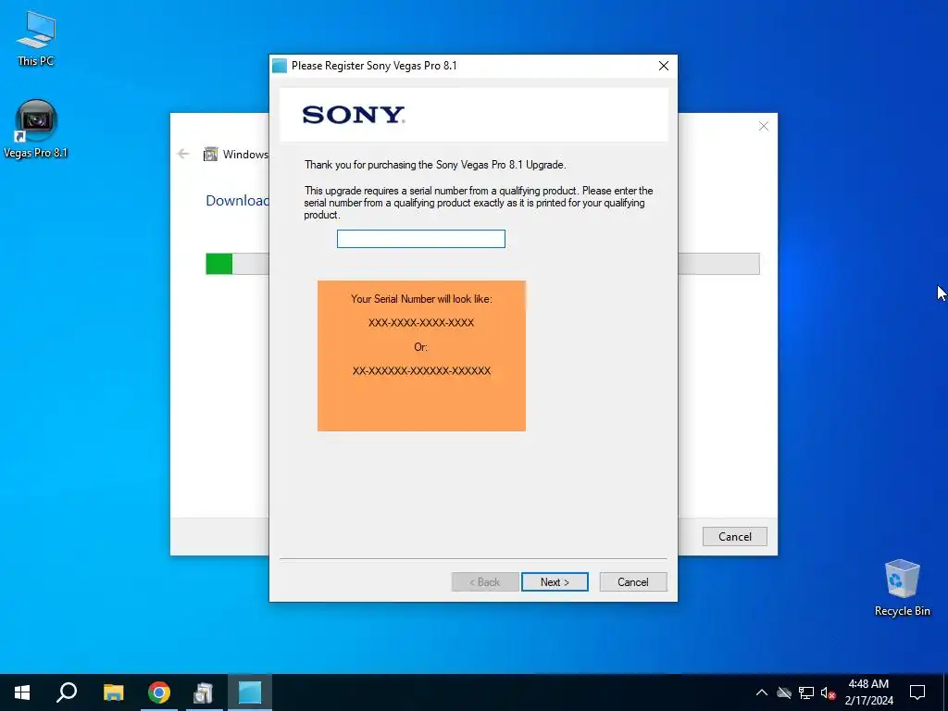The height and width of the screenshot is (711, 948).
Task: Click the 'Or:' text in the orange box
Action: [x=421, y=347]
